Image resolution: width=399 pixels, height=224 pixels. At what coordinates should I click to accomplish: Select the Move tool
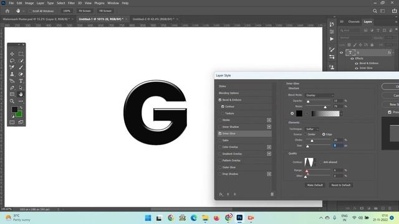(12, 54)
